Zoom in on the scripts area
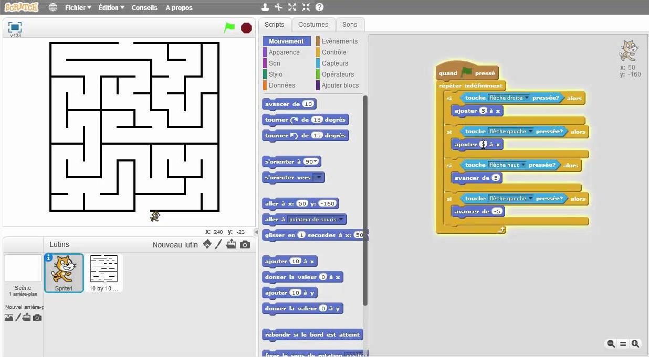 [x=635, y=344]
